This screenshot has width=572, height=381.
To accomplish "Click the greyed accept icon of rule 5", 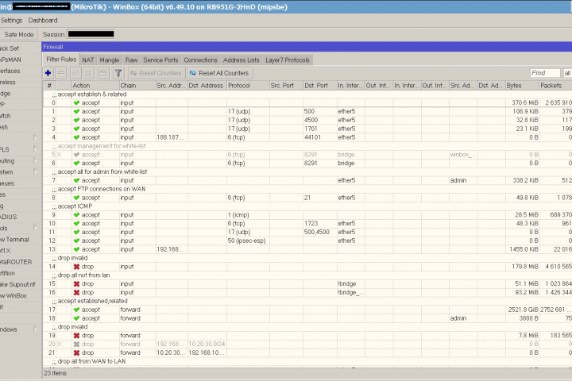I will (x=76, y=155).
